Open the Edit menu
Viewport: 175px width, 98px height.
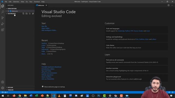(10, 2)
